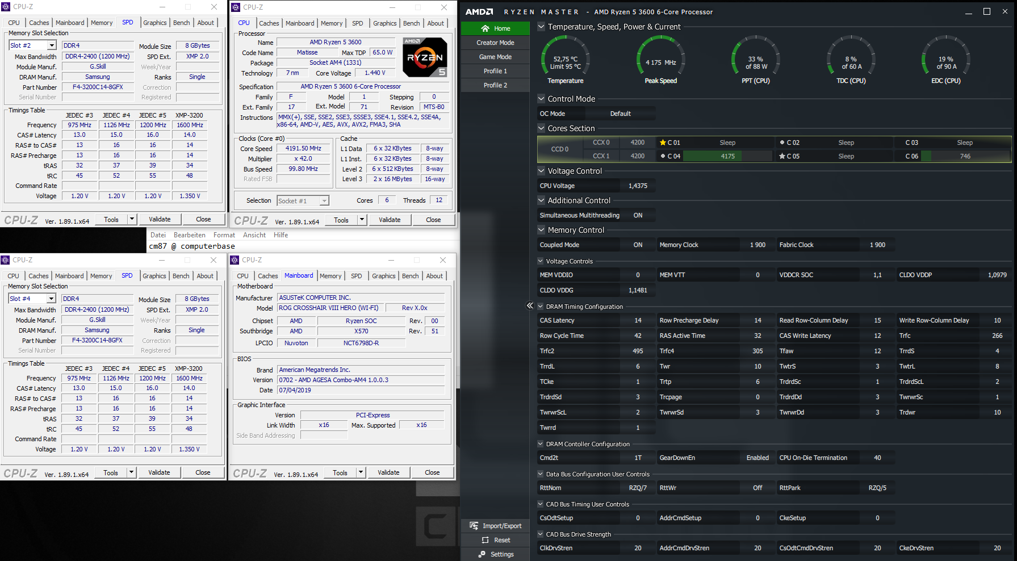Open Caches tab in bottom-left CPU-Z window
Image resolution: width=1017 pixels, height=561 pixels.
pyautogui.click(x=39, y=276)
